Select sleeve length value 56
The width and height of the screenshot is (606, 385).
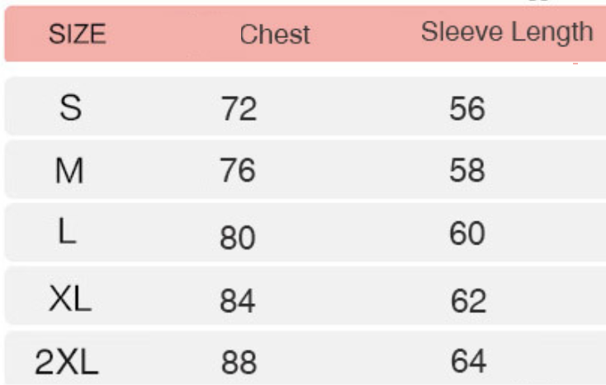point(466,109)
